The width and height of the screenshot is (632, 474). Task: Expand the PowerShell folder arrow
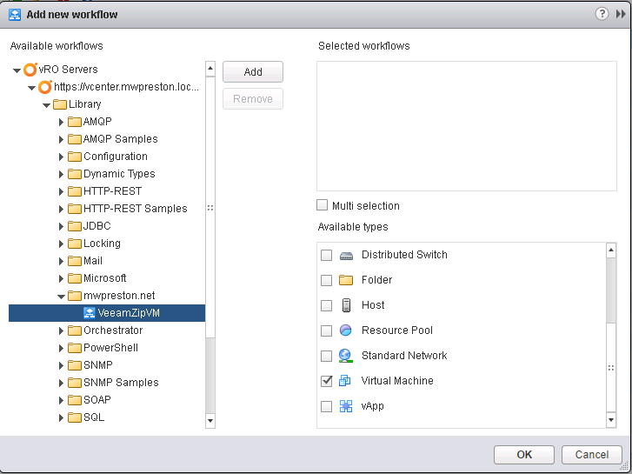pos(61,348)
